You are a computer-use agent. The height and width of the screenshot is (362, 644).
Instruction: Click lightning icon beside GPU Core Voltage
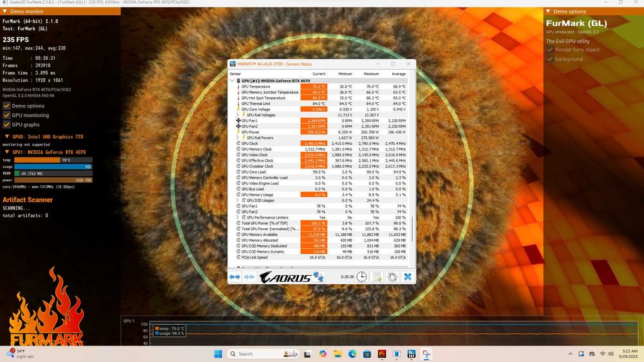pos(238,109)
